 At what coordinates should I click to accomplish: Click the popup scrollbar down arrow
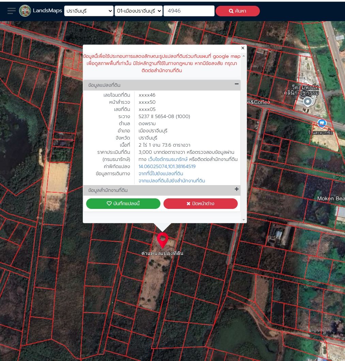coord(244,220)
